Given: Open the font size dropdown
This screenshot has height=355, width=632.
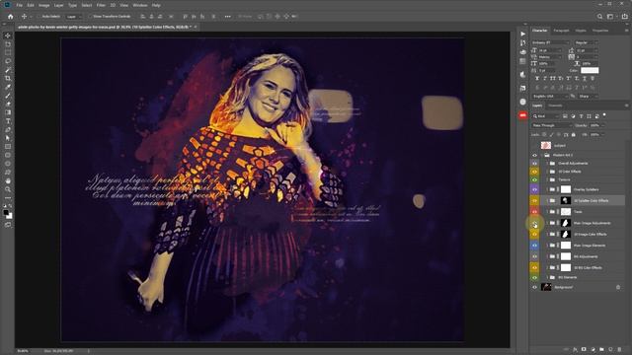Looking at the screenshot, I should click(x=550, y=50).
